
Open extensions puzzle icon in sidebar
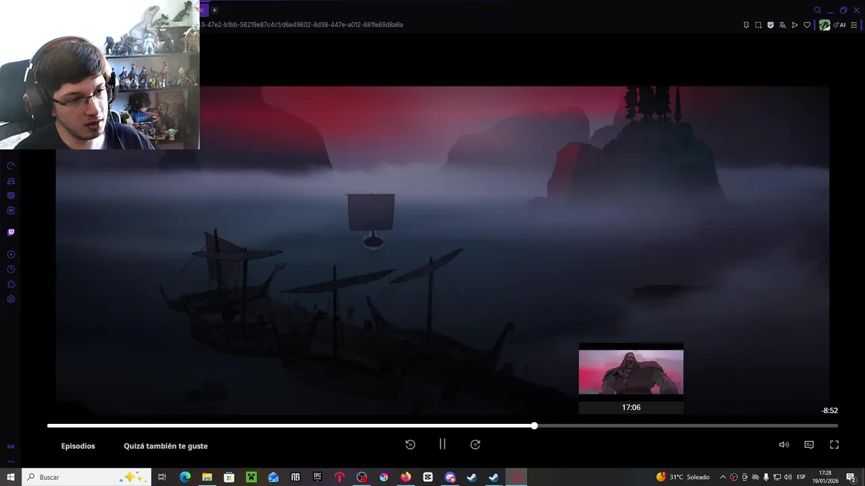click(x=11, y=284)
